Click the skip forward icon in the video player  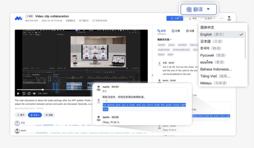click(29, 93)
